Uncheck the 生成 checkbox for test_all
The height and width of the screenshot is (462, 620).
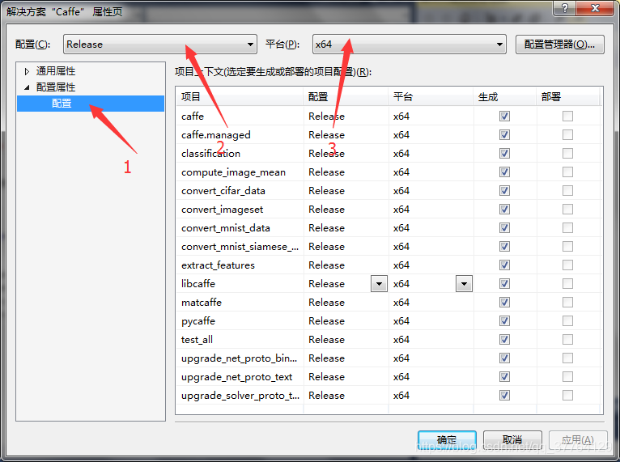coord(504,339)
